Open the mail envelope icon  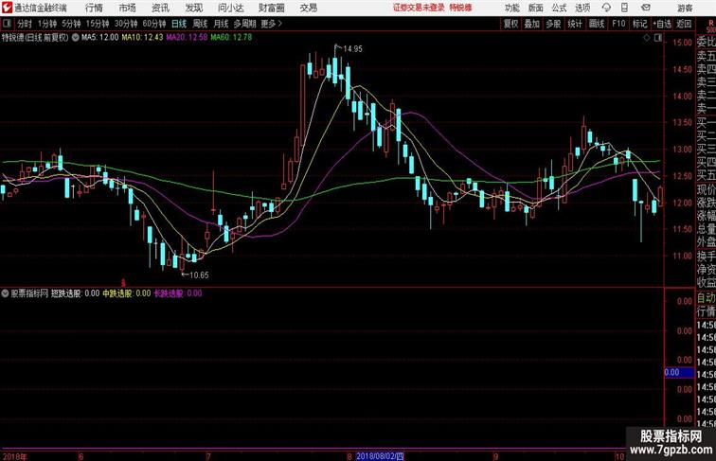(646, 8)
